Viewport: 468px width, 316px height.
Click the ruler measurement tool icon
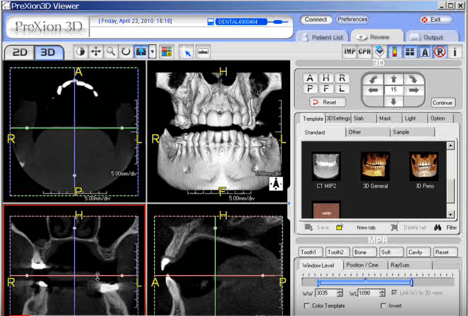pos(203,52)
